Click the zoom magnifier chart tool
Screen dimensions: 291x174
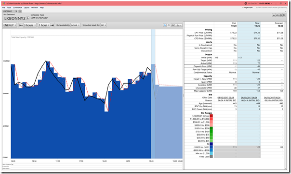[x=165, y=25]
